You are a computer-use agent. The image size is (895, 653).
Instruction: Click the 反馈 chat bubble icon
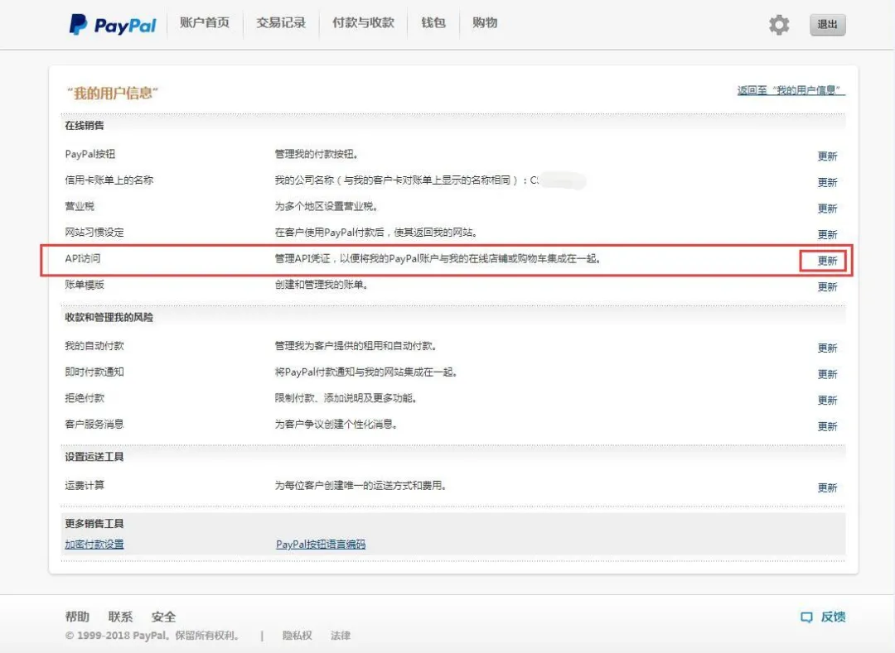coord(806,617)
